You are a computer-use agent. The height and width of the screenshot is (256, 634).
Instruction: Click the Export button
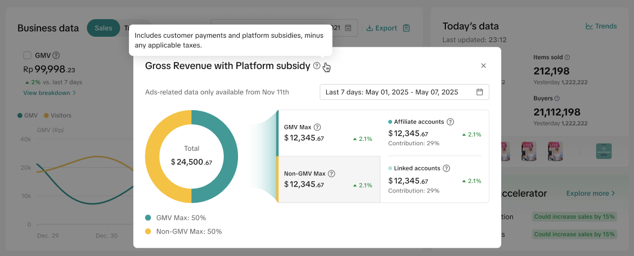click(382, 28)
